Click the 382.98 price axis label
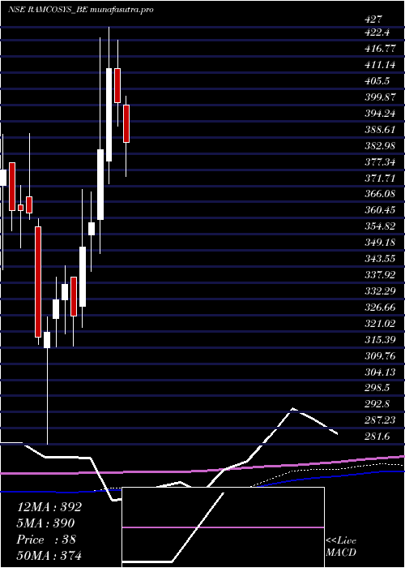This screenshot has height=568, width=405. [x=379, y=145]
